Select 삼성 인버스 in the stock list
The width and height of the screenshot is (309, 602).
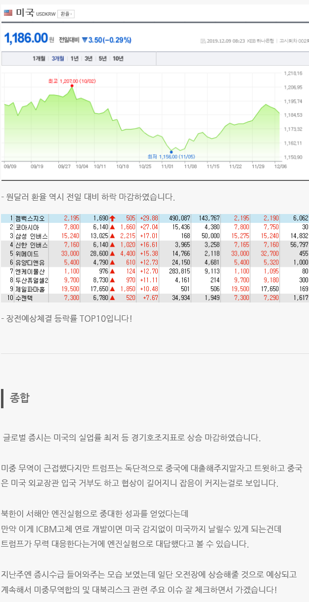coord(31,236)
